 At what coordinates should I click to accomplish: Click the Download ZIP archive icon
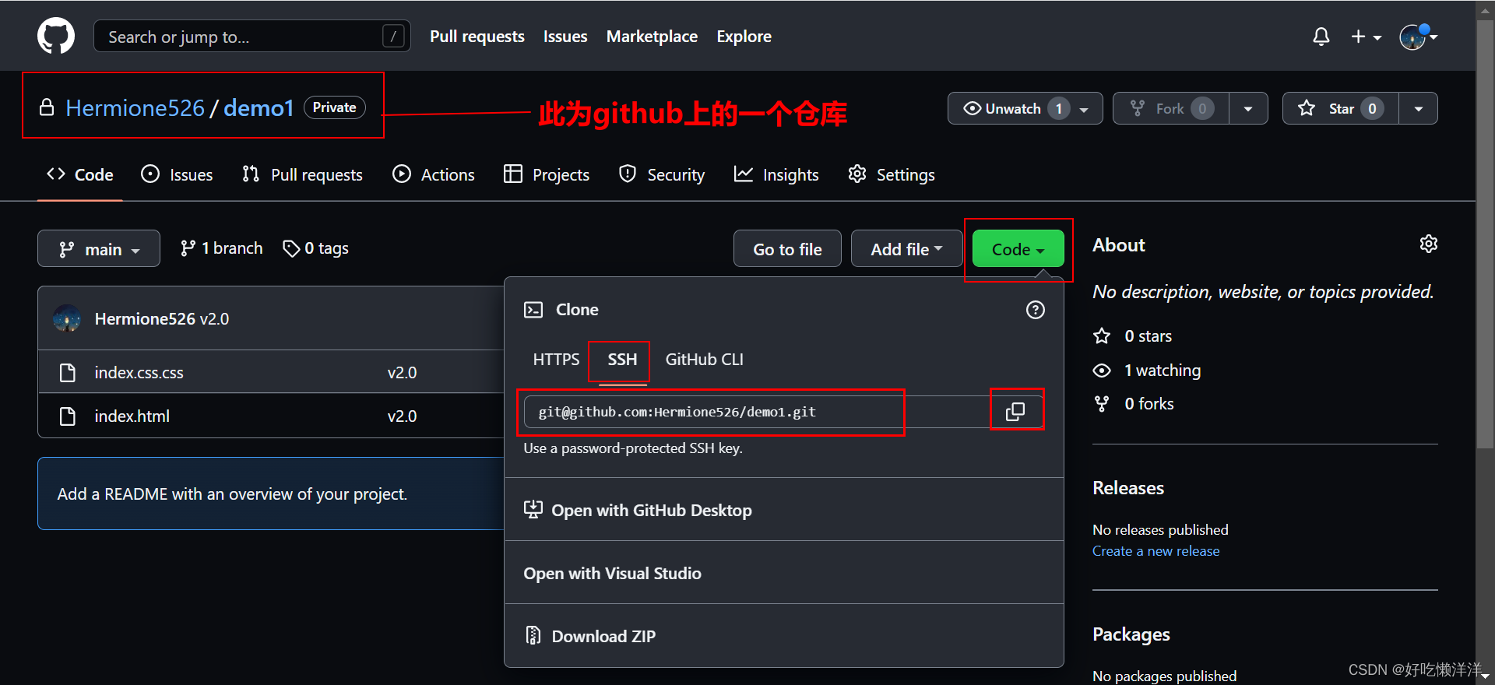point(533,636)
